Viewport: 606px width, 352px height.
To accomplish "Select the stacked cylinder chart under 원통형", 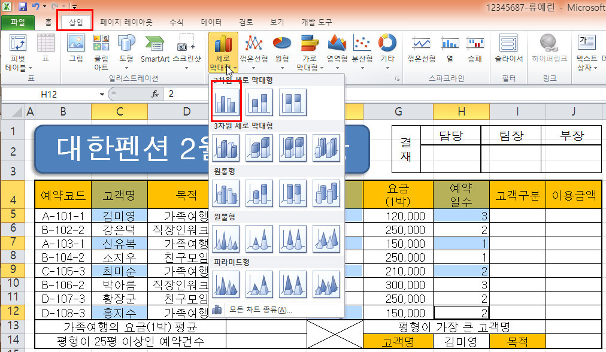I will click(x=259, y=193).
